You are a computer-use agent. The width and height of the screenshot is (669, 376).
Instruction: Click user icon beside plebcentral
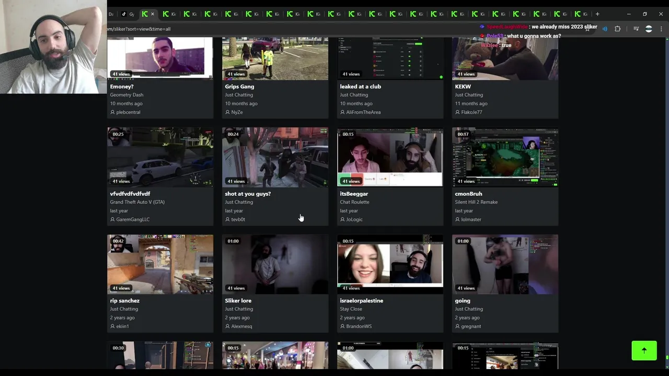[112, 112]
